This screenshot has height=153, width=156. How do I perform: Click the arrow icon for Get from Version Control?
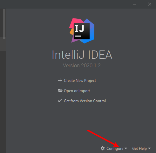point(60,101)
